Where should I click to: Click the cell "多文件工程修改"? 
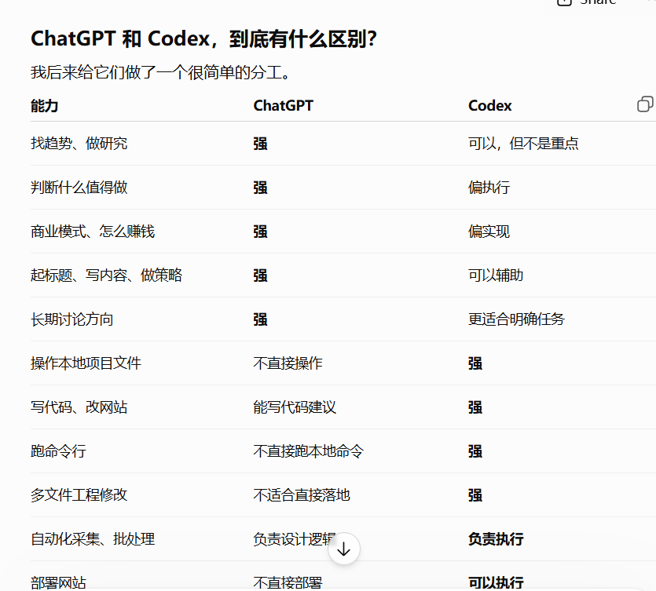pyautogui.click(x=79, y=495)
